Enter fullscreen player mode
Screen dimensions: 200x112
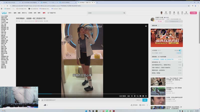pyautogui.click(x=146, y=96)
